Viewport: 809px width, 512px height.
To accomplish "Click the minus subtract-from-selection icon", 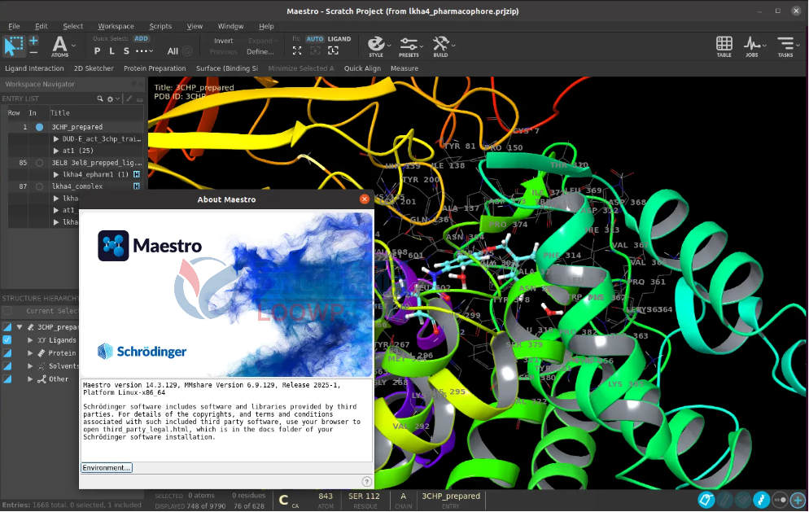I will [33, 52].
